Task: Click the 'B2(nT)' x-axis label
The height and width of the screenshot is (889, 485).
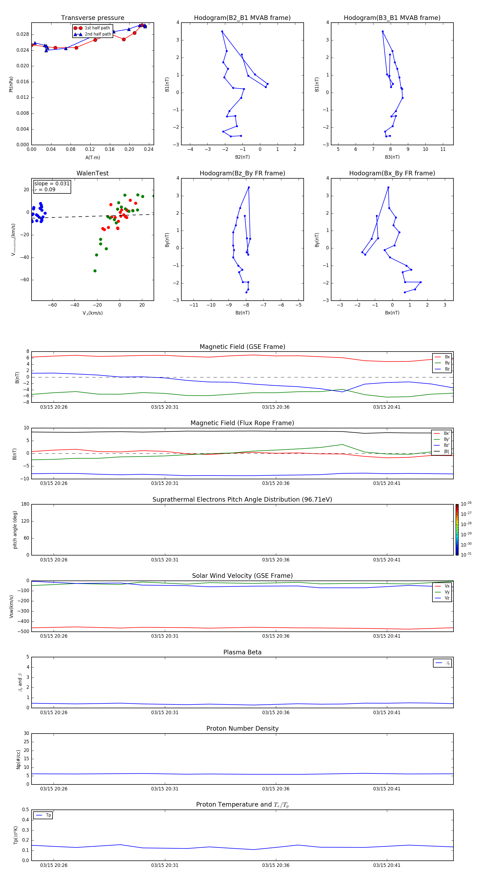Action: click(242, 157)
